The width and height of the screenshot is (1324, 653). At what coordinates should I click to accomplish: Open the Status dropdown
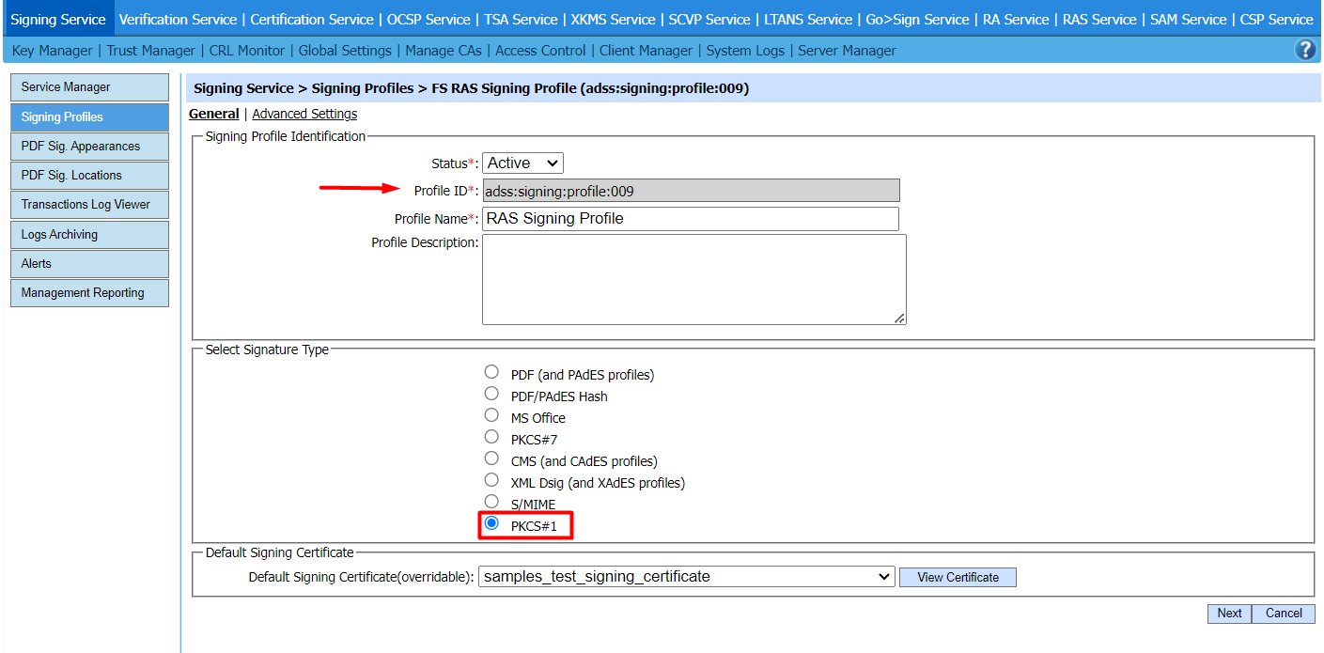point(522,163)
